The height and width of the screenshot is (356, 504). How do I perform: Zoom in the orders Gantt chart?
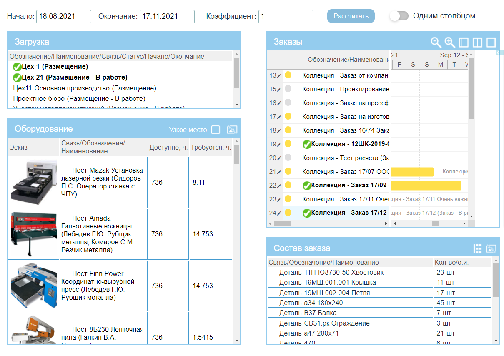click(x=449, y=42)
